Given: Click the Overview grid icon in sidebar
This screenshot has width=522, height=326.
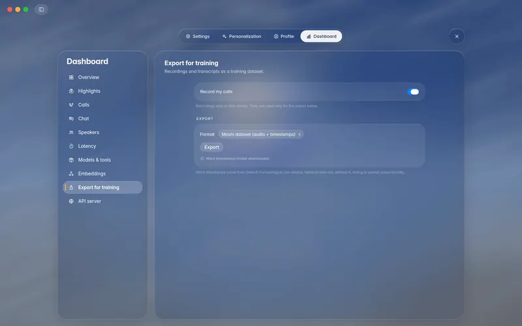Looking at the screenshot, I should [x=71, y=77].
